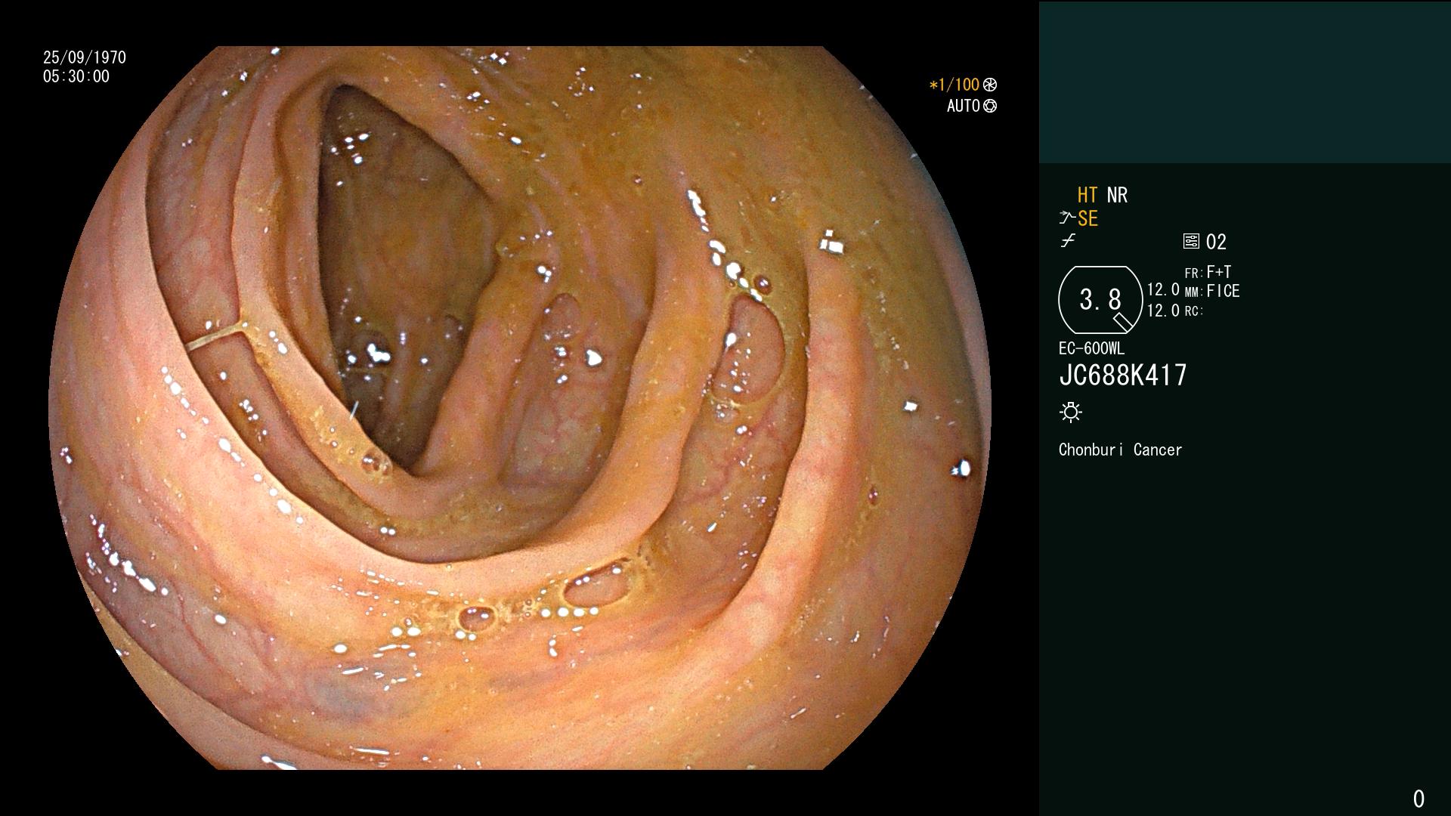Screen dimensions: 1451x816
Task: Click the MM: FICE mode label
Action: (1212, 291)
